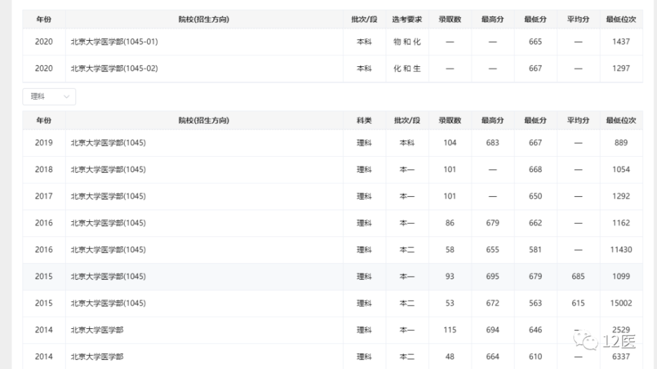
Task: Click the 录取数 header in the lower table
Action: point(450,120)
